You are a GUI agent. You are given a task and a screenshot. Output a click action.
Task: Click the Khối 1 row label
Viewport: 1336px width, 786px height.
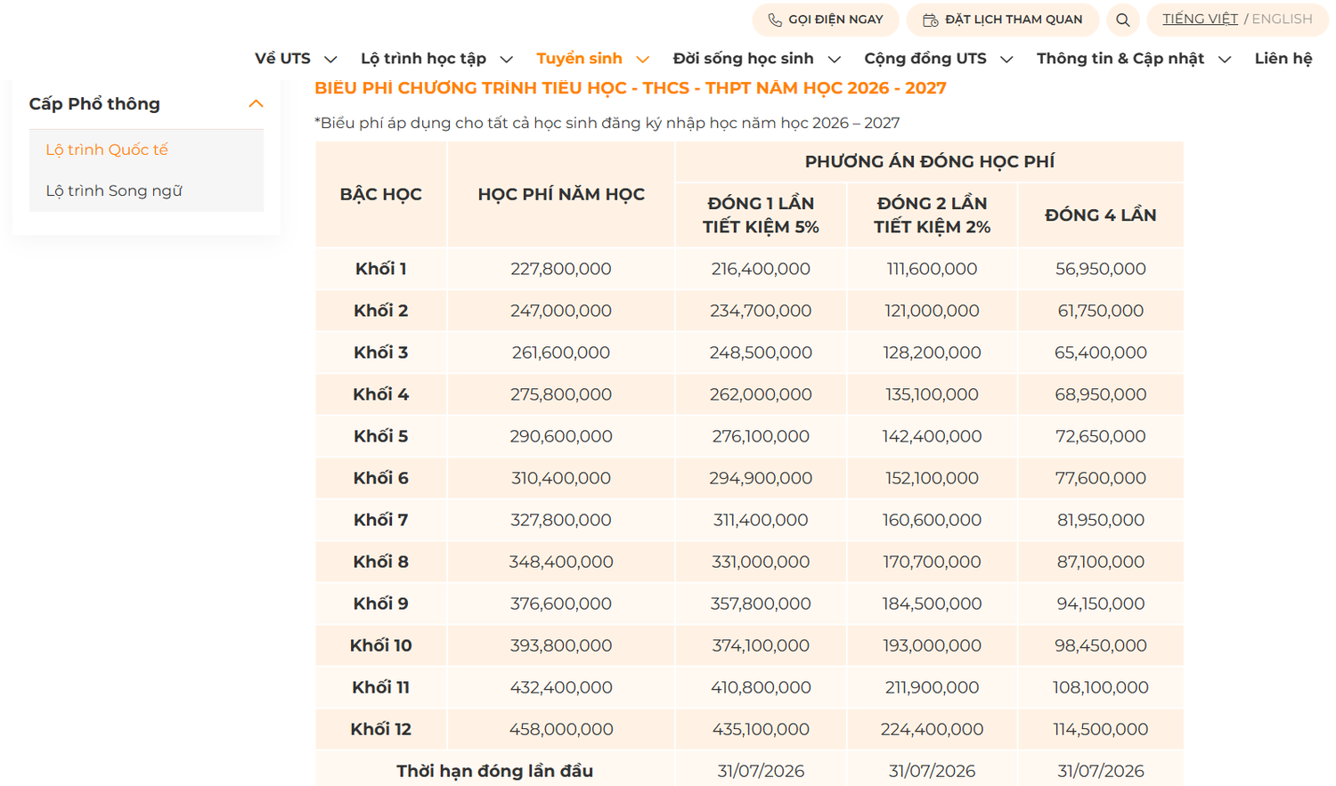381,269
